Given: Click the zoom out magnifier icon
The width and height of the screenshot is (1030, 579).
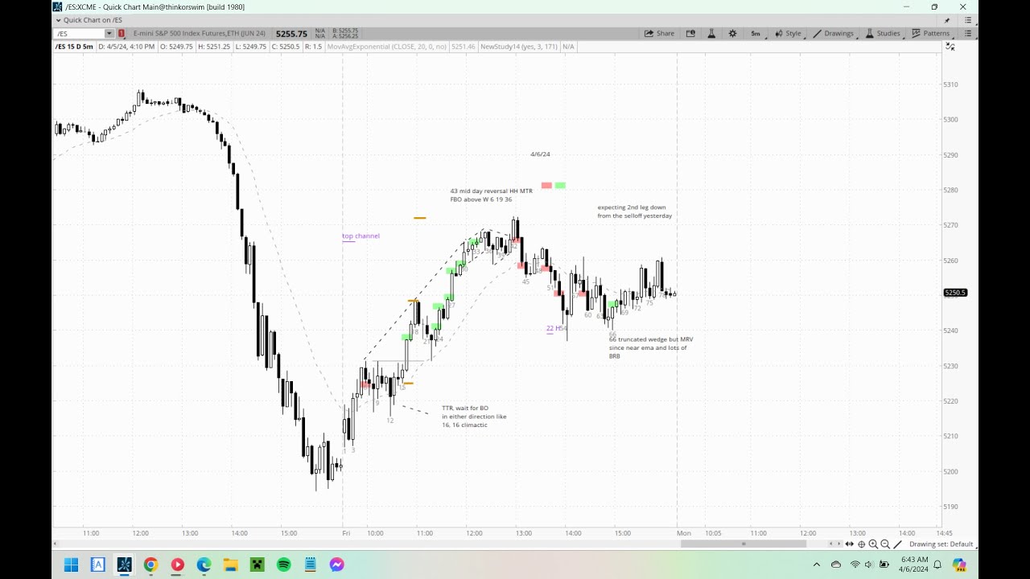Looking at the screenshot, I should point(885,544).
